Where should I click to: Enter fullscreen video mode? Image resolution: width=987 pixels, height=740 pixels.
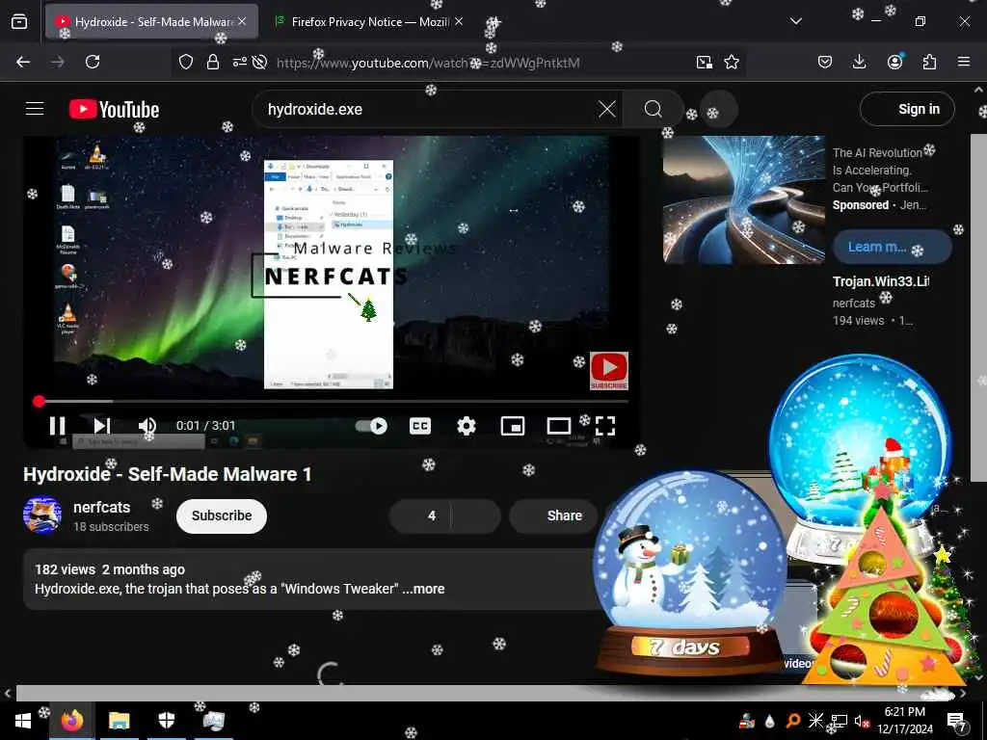coord(605,426)
